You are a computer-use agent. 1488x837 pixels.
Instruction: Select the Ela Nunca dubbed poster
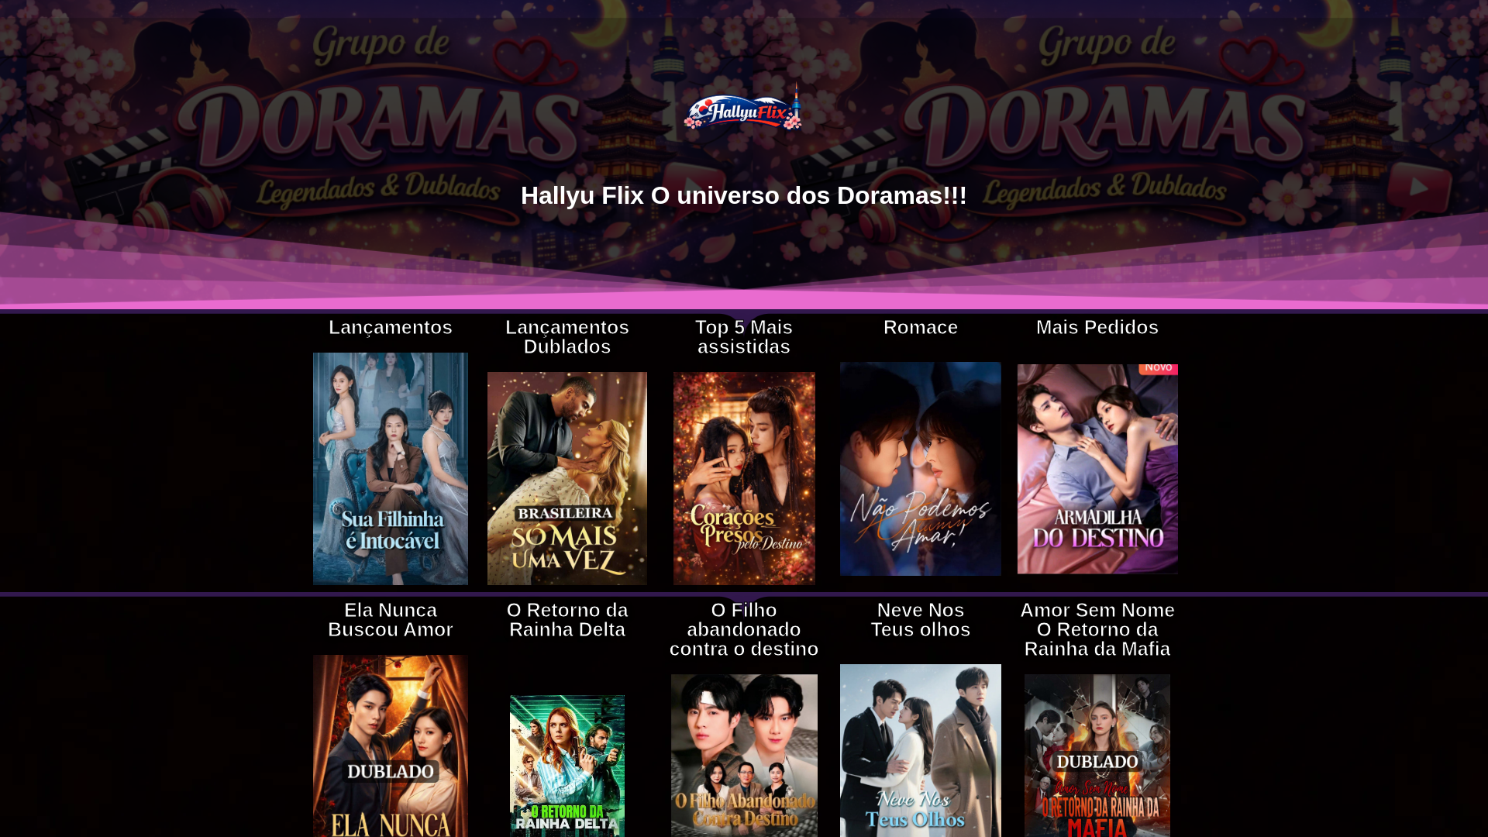click(391, 746)
